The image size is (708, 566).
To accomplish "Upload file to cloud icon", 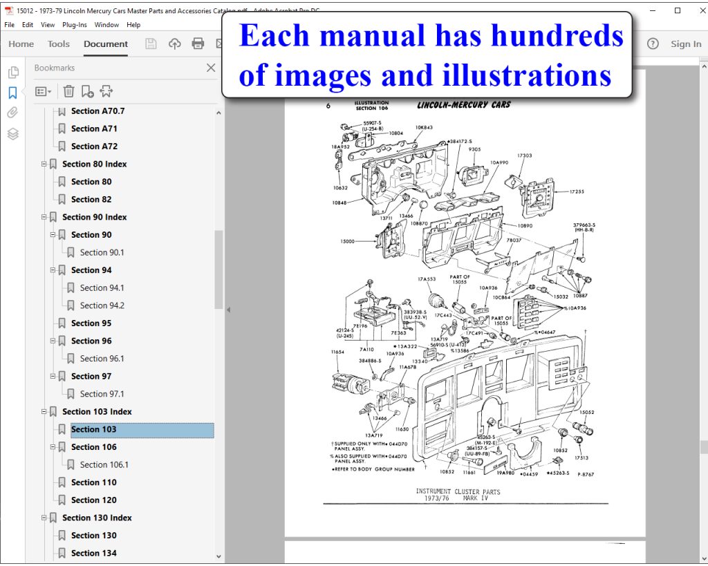I will (x=175, y=44).
